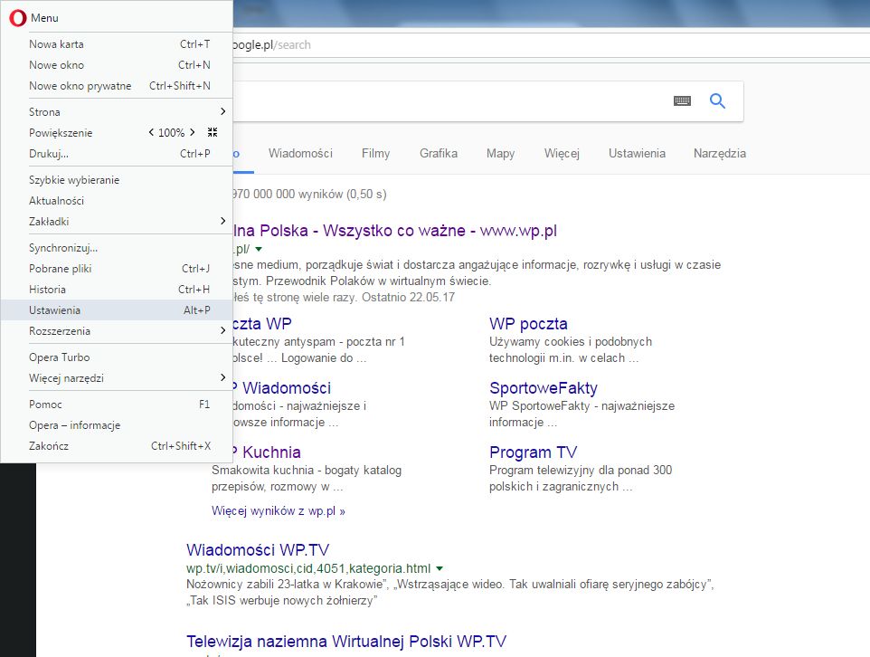Open the Narzędzia search tools

click(720, 153)
